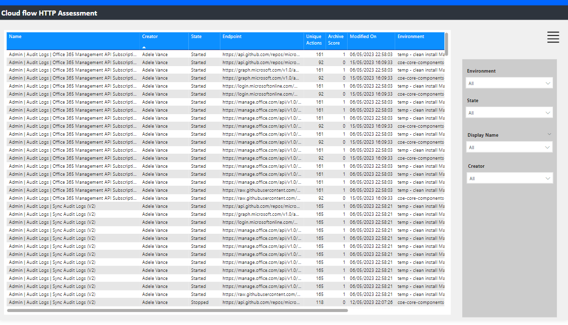Open the Environment filter dropdown
This screenshot has height=325, width=568.
509,82
